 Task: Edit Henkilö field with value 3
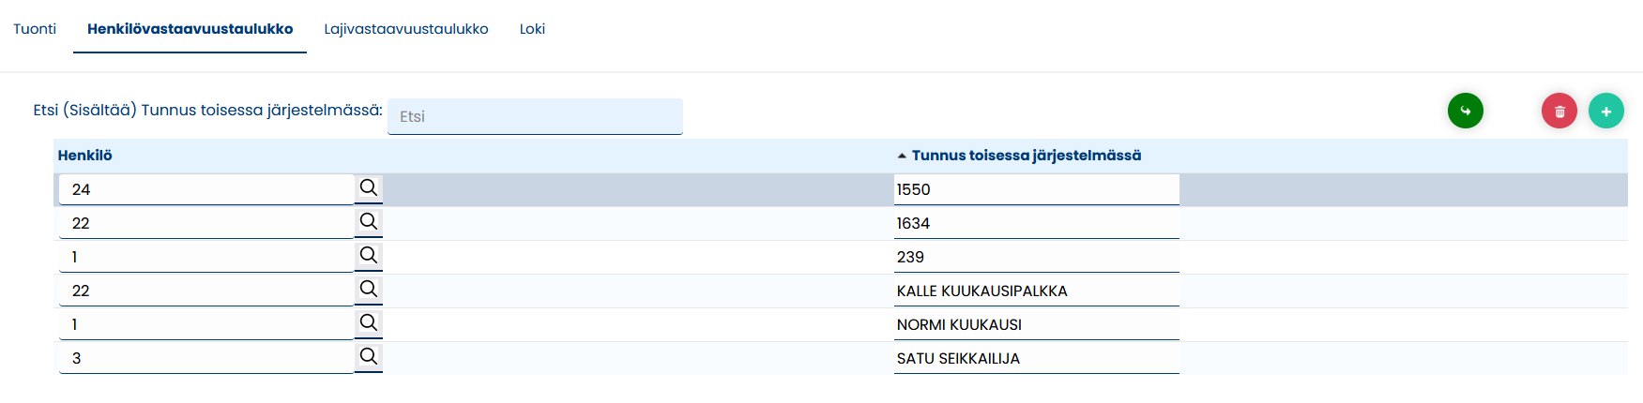click(206, 358)
